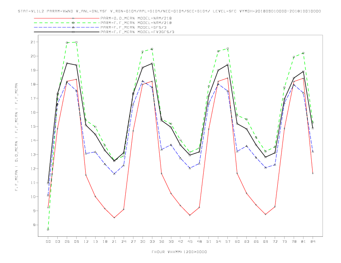This screenshot has width=341, height=263.
Task: Click x-axis tick label 00
Action: (x=48, y=242)
